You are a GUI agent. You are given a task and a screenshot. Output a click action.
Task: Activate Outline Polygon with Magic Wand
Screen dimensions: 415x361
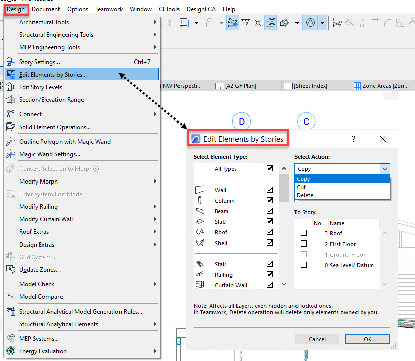pyautogui.click(x=82, y=142)
